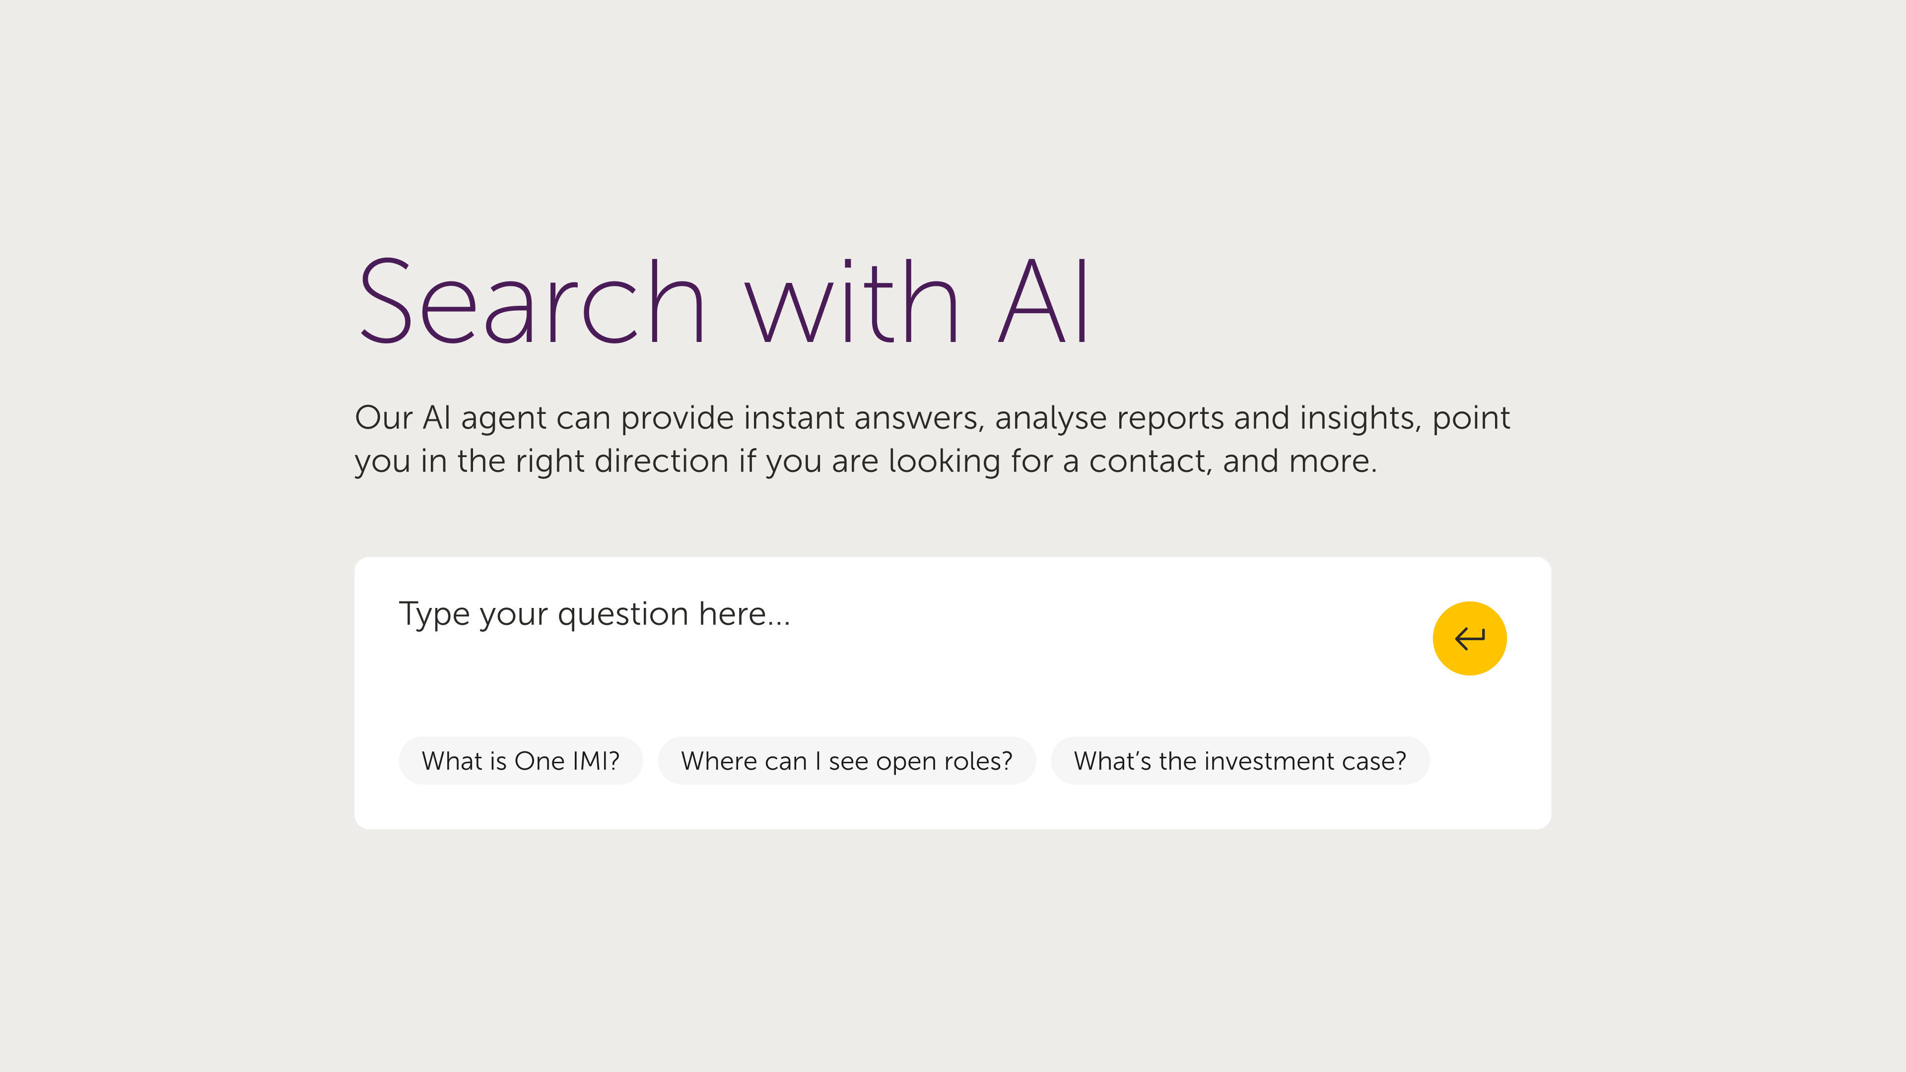Submit the question with the return arrow
1906x1072 pixels.
pyautogui.click(x=1469, y=638)
